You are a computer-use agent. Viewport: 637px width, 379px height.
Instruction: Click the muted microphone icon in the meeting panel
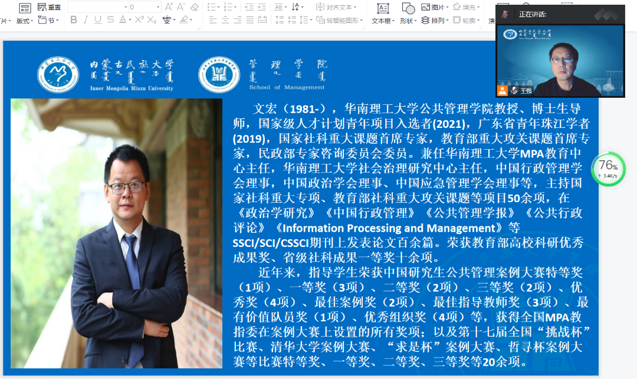[x=514, y=91]
